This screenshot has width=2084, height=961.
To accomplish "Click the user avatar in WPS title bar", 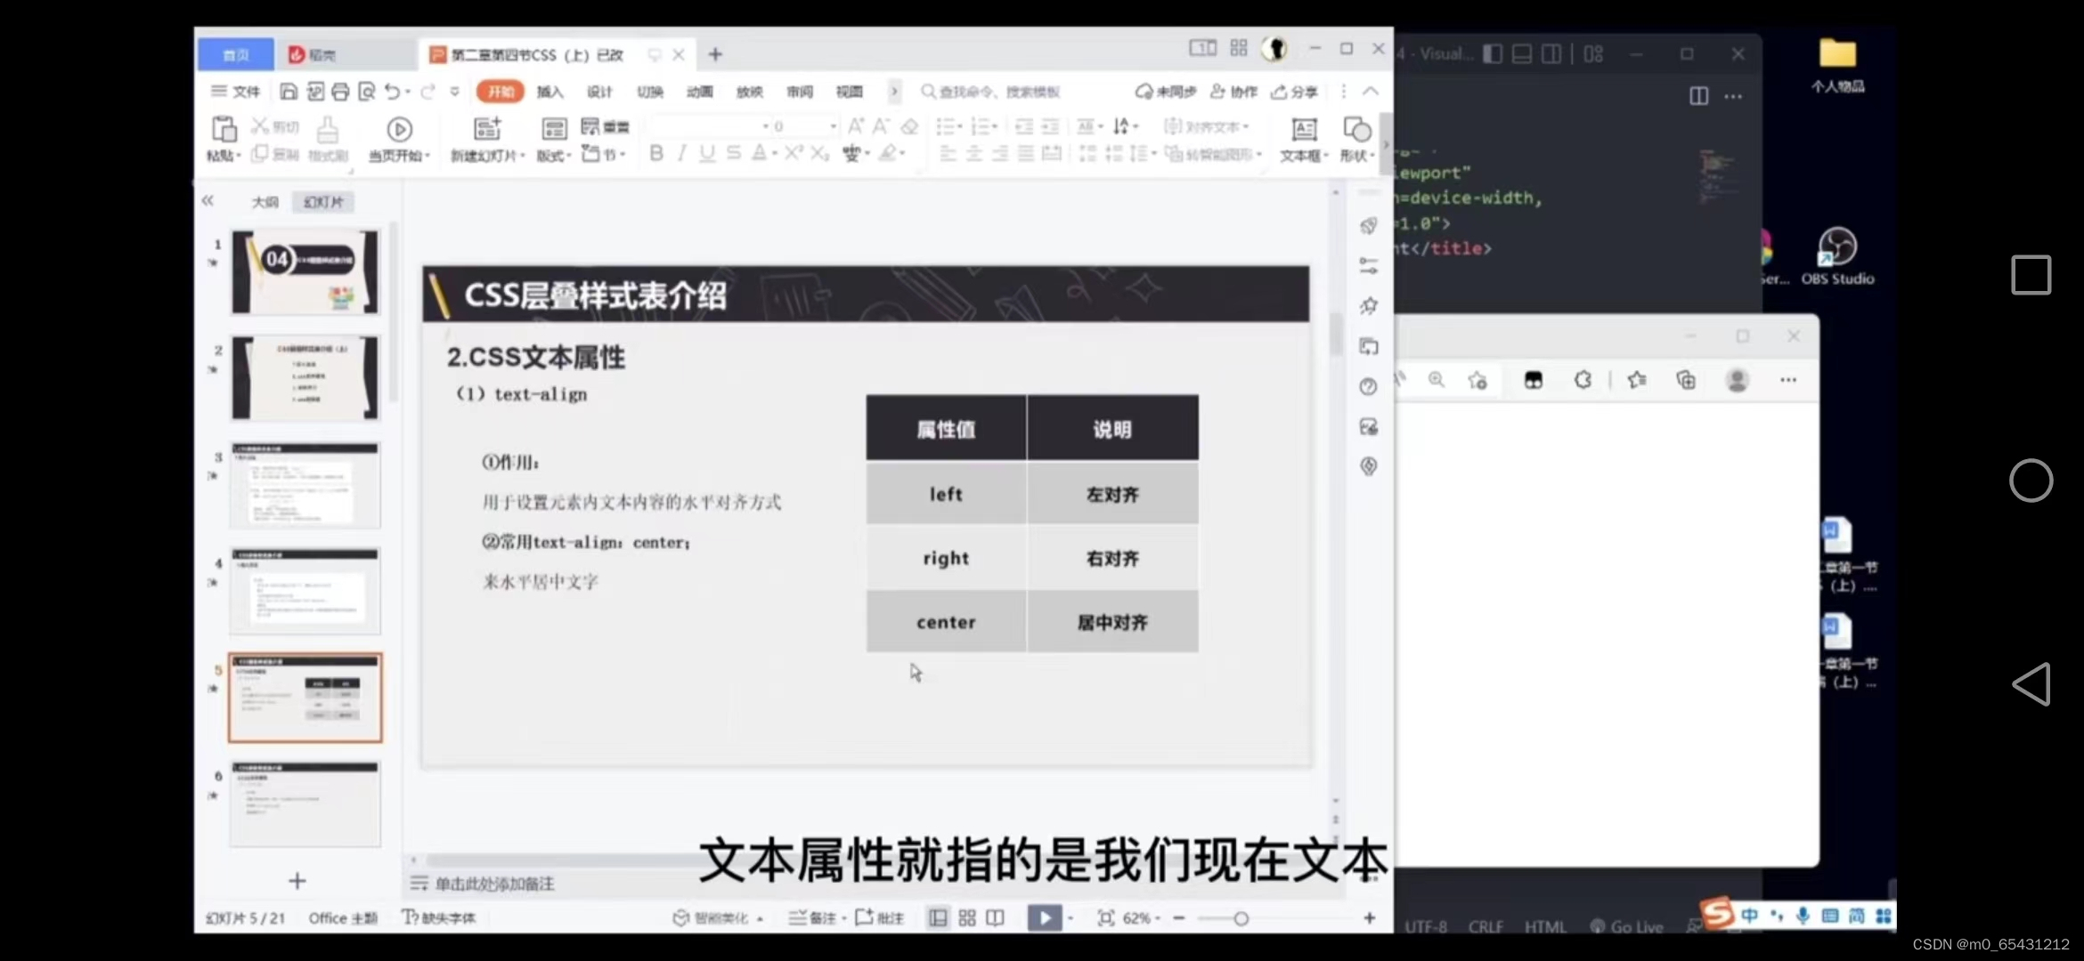I will (x=1275, y=49).
